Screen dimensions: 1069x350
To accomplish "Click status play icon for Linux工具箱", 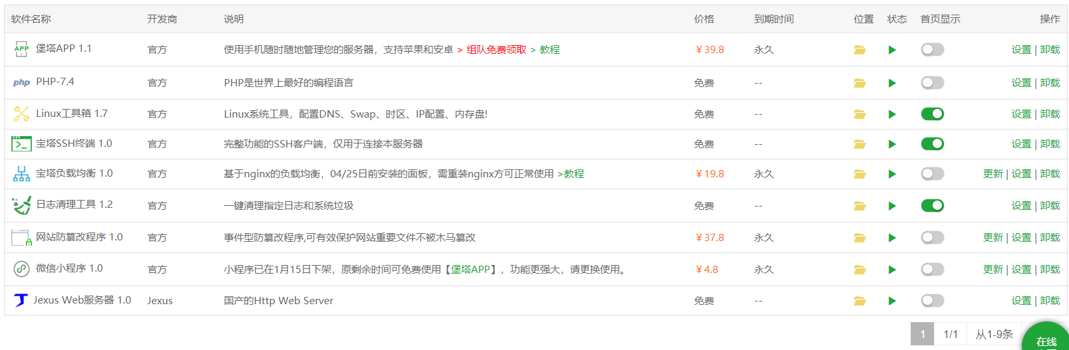I will click(892, 114).
